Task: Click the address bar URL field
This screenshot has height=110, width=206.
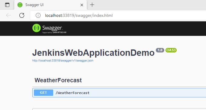Action: click(x=118, y=15)
